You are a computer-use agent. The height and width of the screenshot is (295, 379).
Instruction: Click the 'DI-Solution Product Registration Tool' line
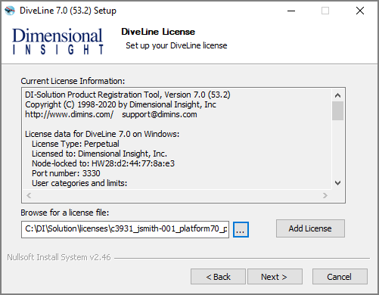click(x=128, y=95)
